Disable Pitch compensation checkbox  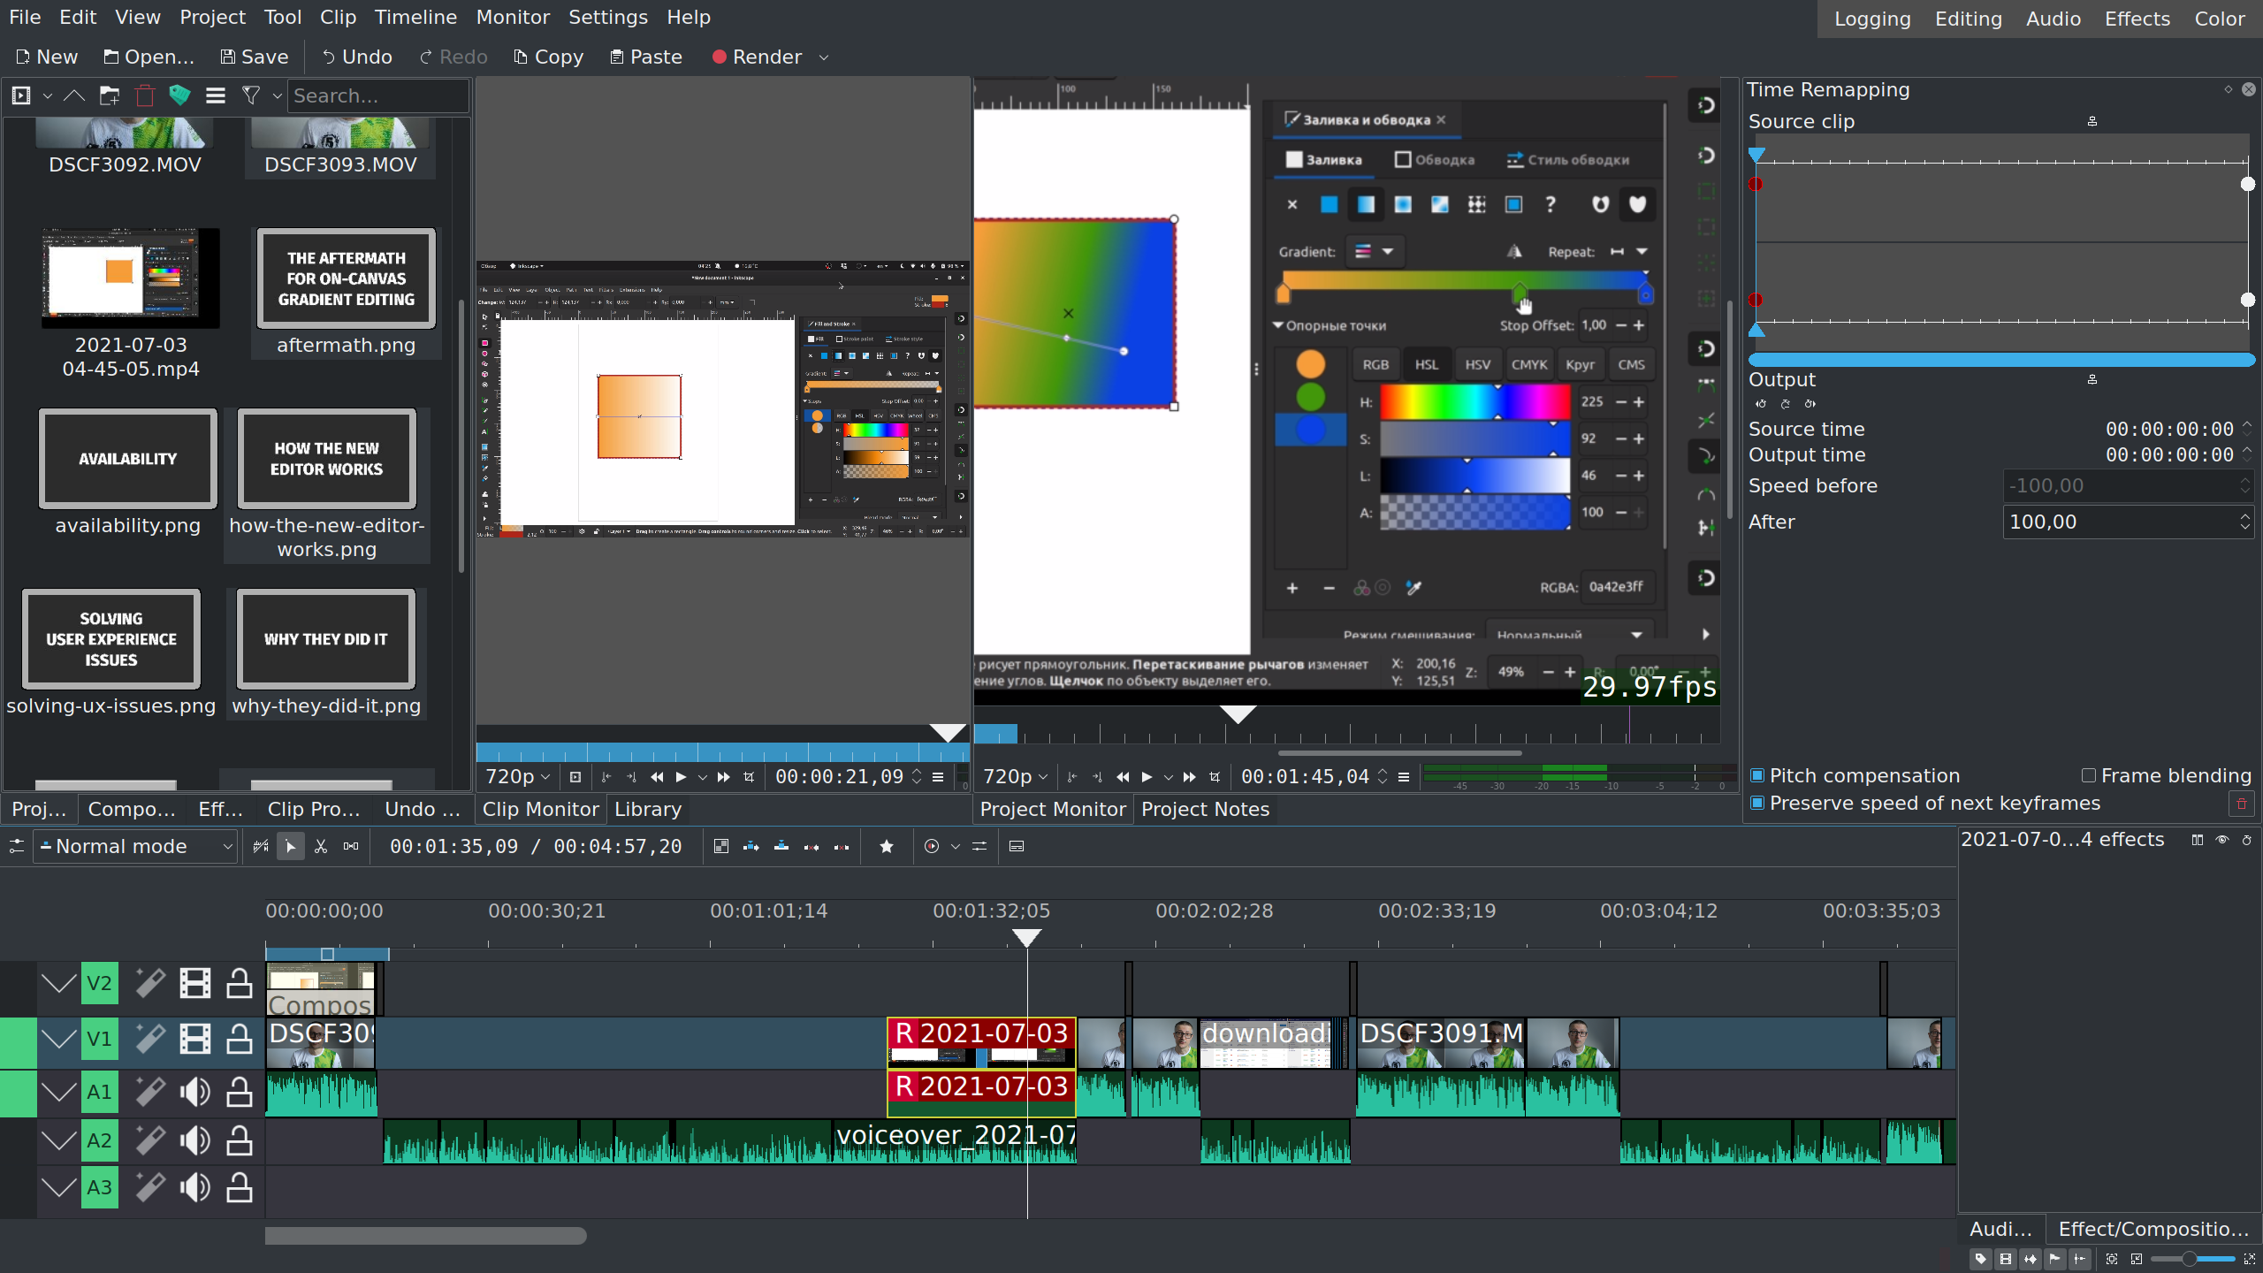(x=1757, y=775)
